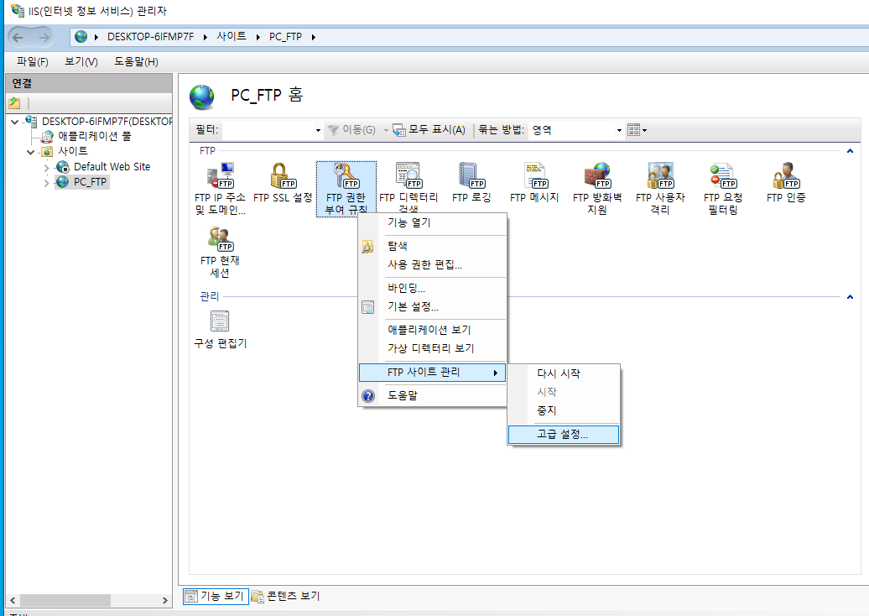
Task: Collapse the FTP section chevron
Action: (850, 151)
